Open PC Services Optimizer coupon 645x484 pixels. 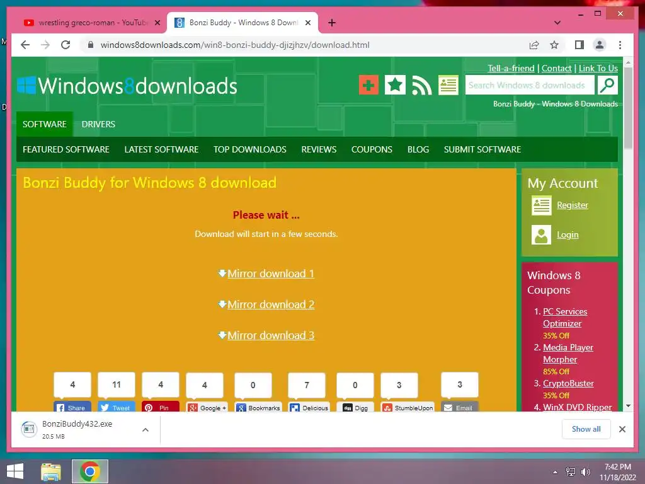click(x=565, y=318)
